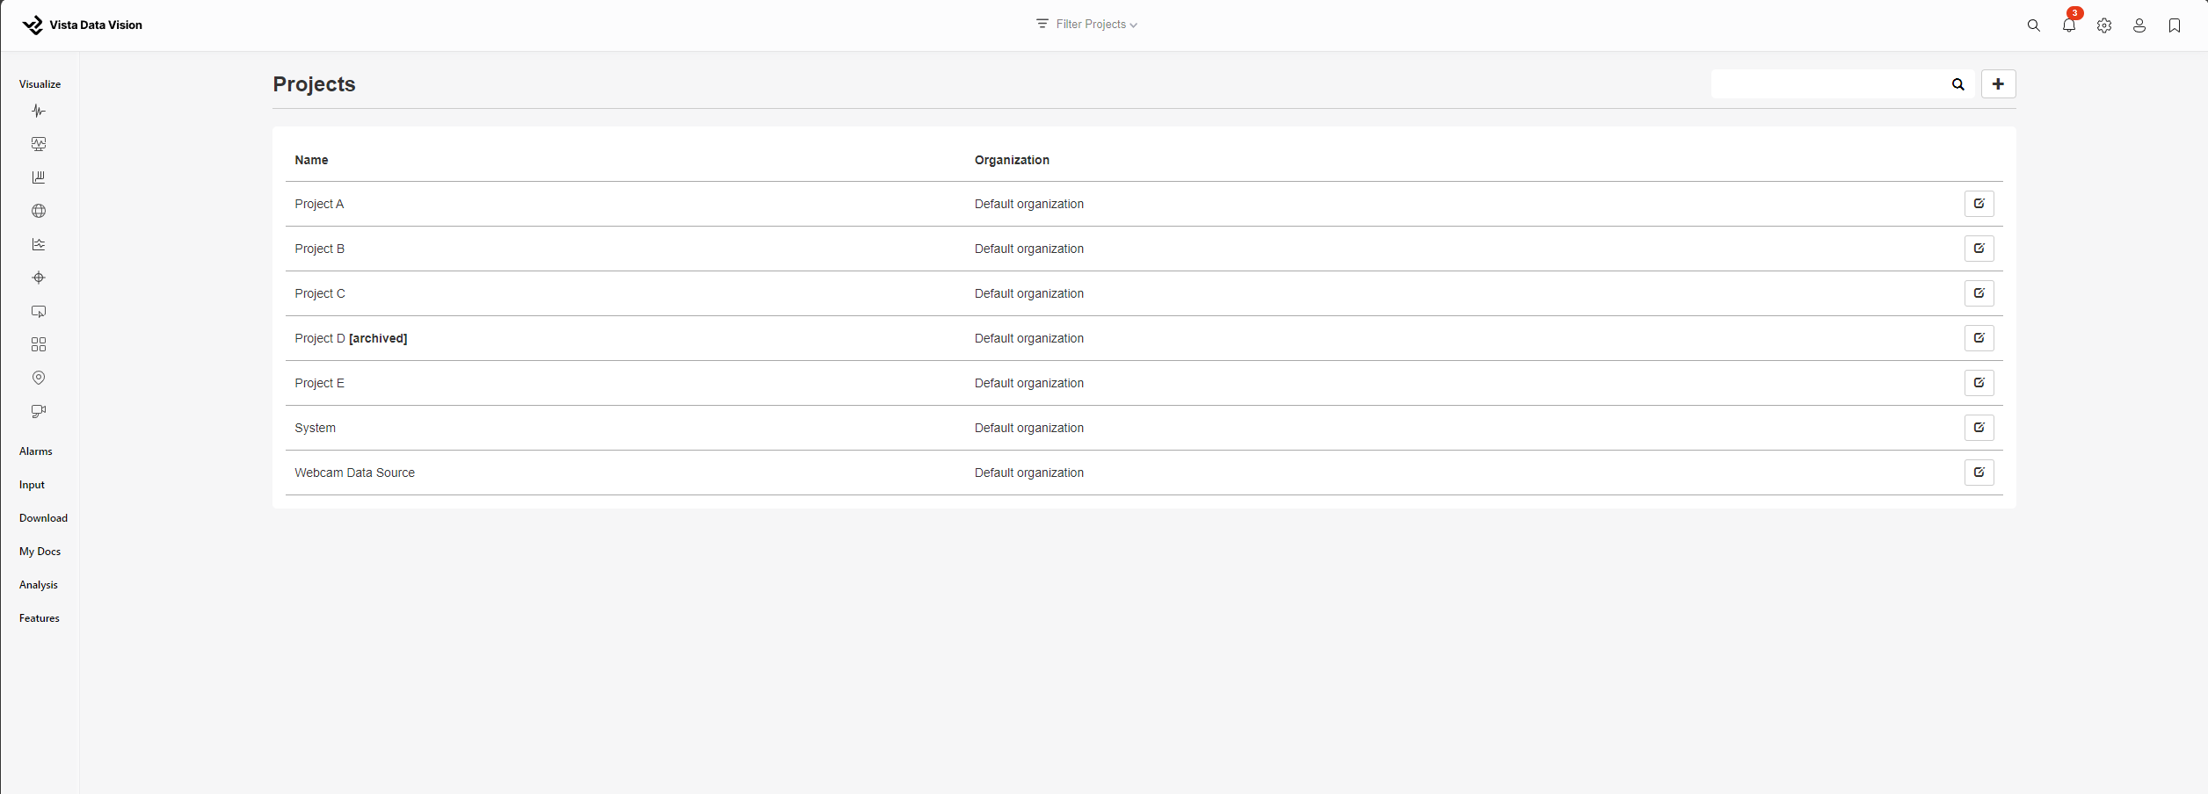
Task: Edit Project A
Action: [1979, 204]
